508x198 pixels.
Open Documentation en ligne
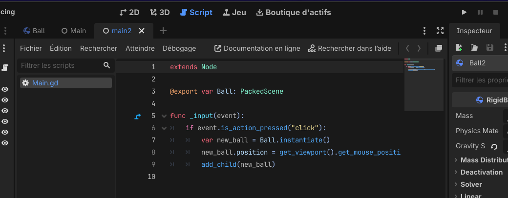[257, 48]
